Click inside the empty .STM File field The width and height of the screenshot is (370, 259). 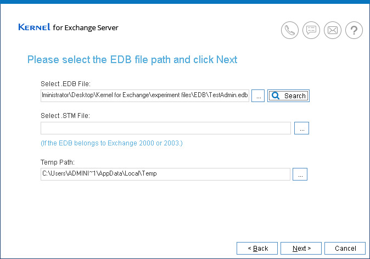(166, 128)
